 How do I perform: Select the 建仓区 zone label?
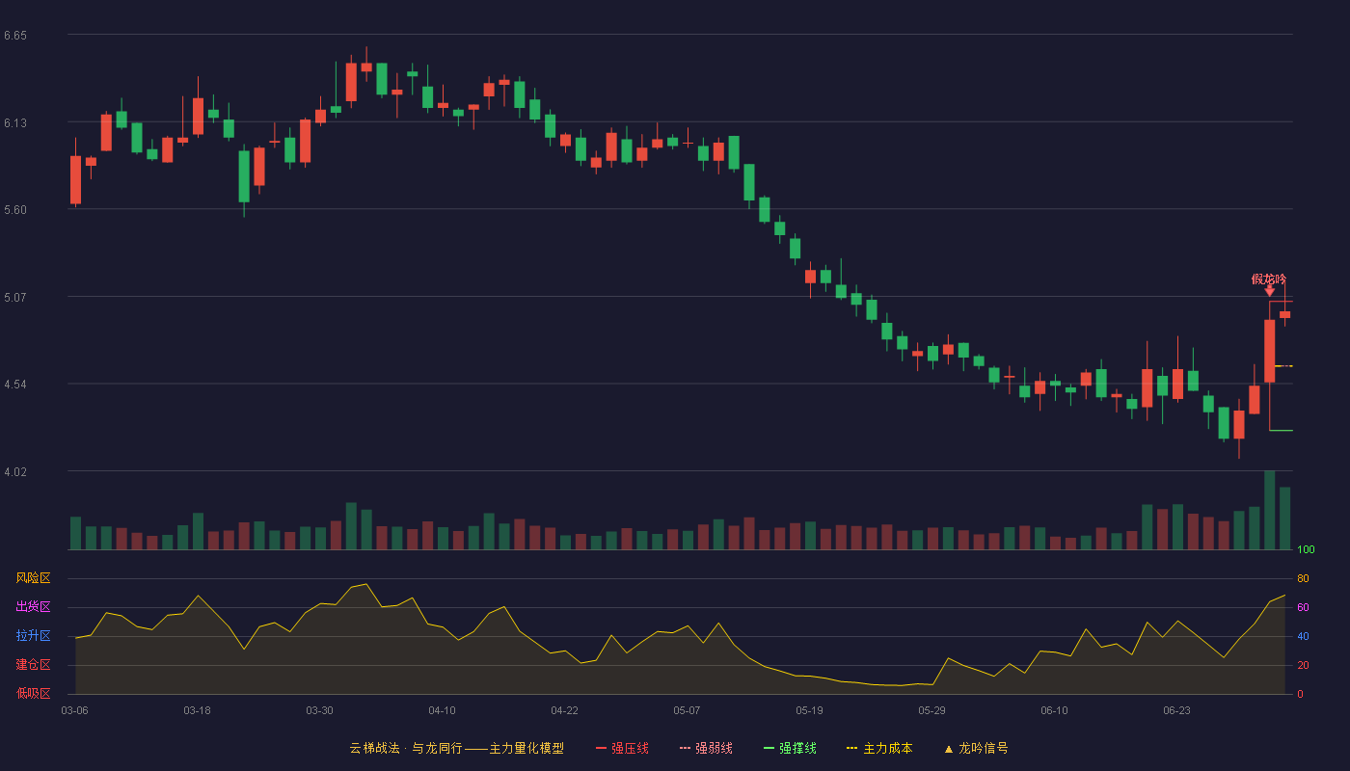coord(33,665)
